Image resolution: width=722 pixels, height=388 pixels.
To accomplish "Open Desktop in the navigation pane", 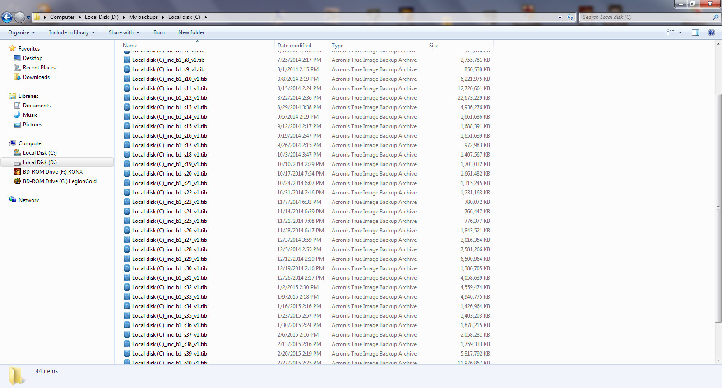I will point(32,58).
